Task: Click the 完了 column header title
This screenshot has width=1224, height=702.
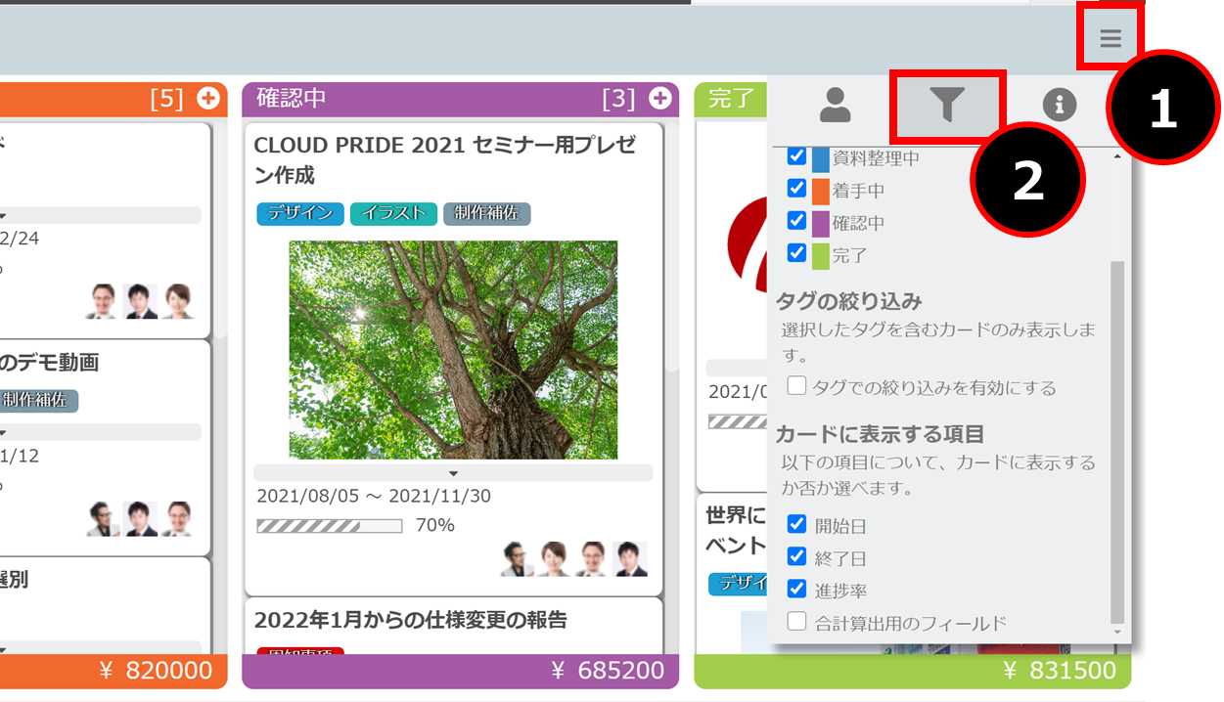Action: (731, 98)
